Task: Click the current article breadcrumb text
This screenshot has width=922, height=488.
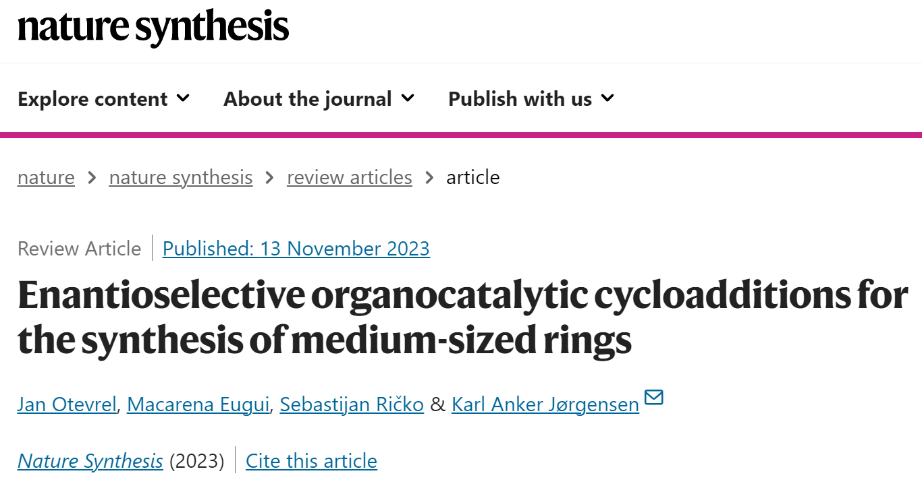Action: (x=473, y=177)
